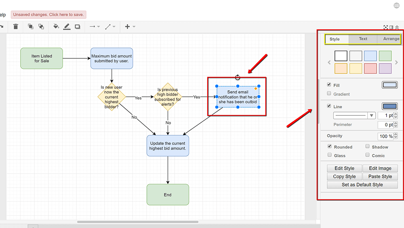This screenshot has height=228, width=404.
Task: Click the To Back toolbar icon
Action: [41, 27]
